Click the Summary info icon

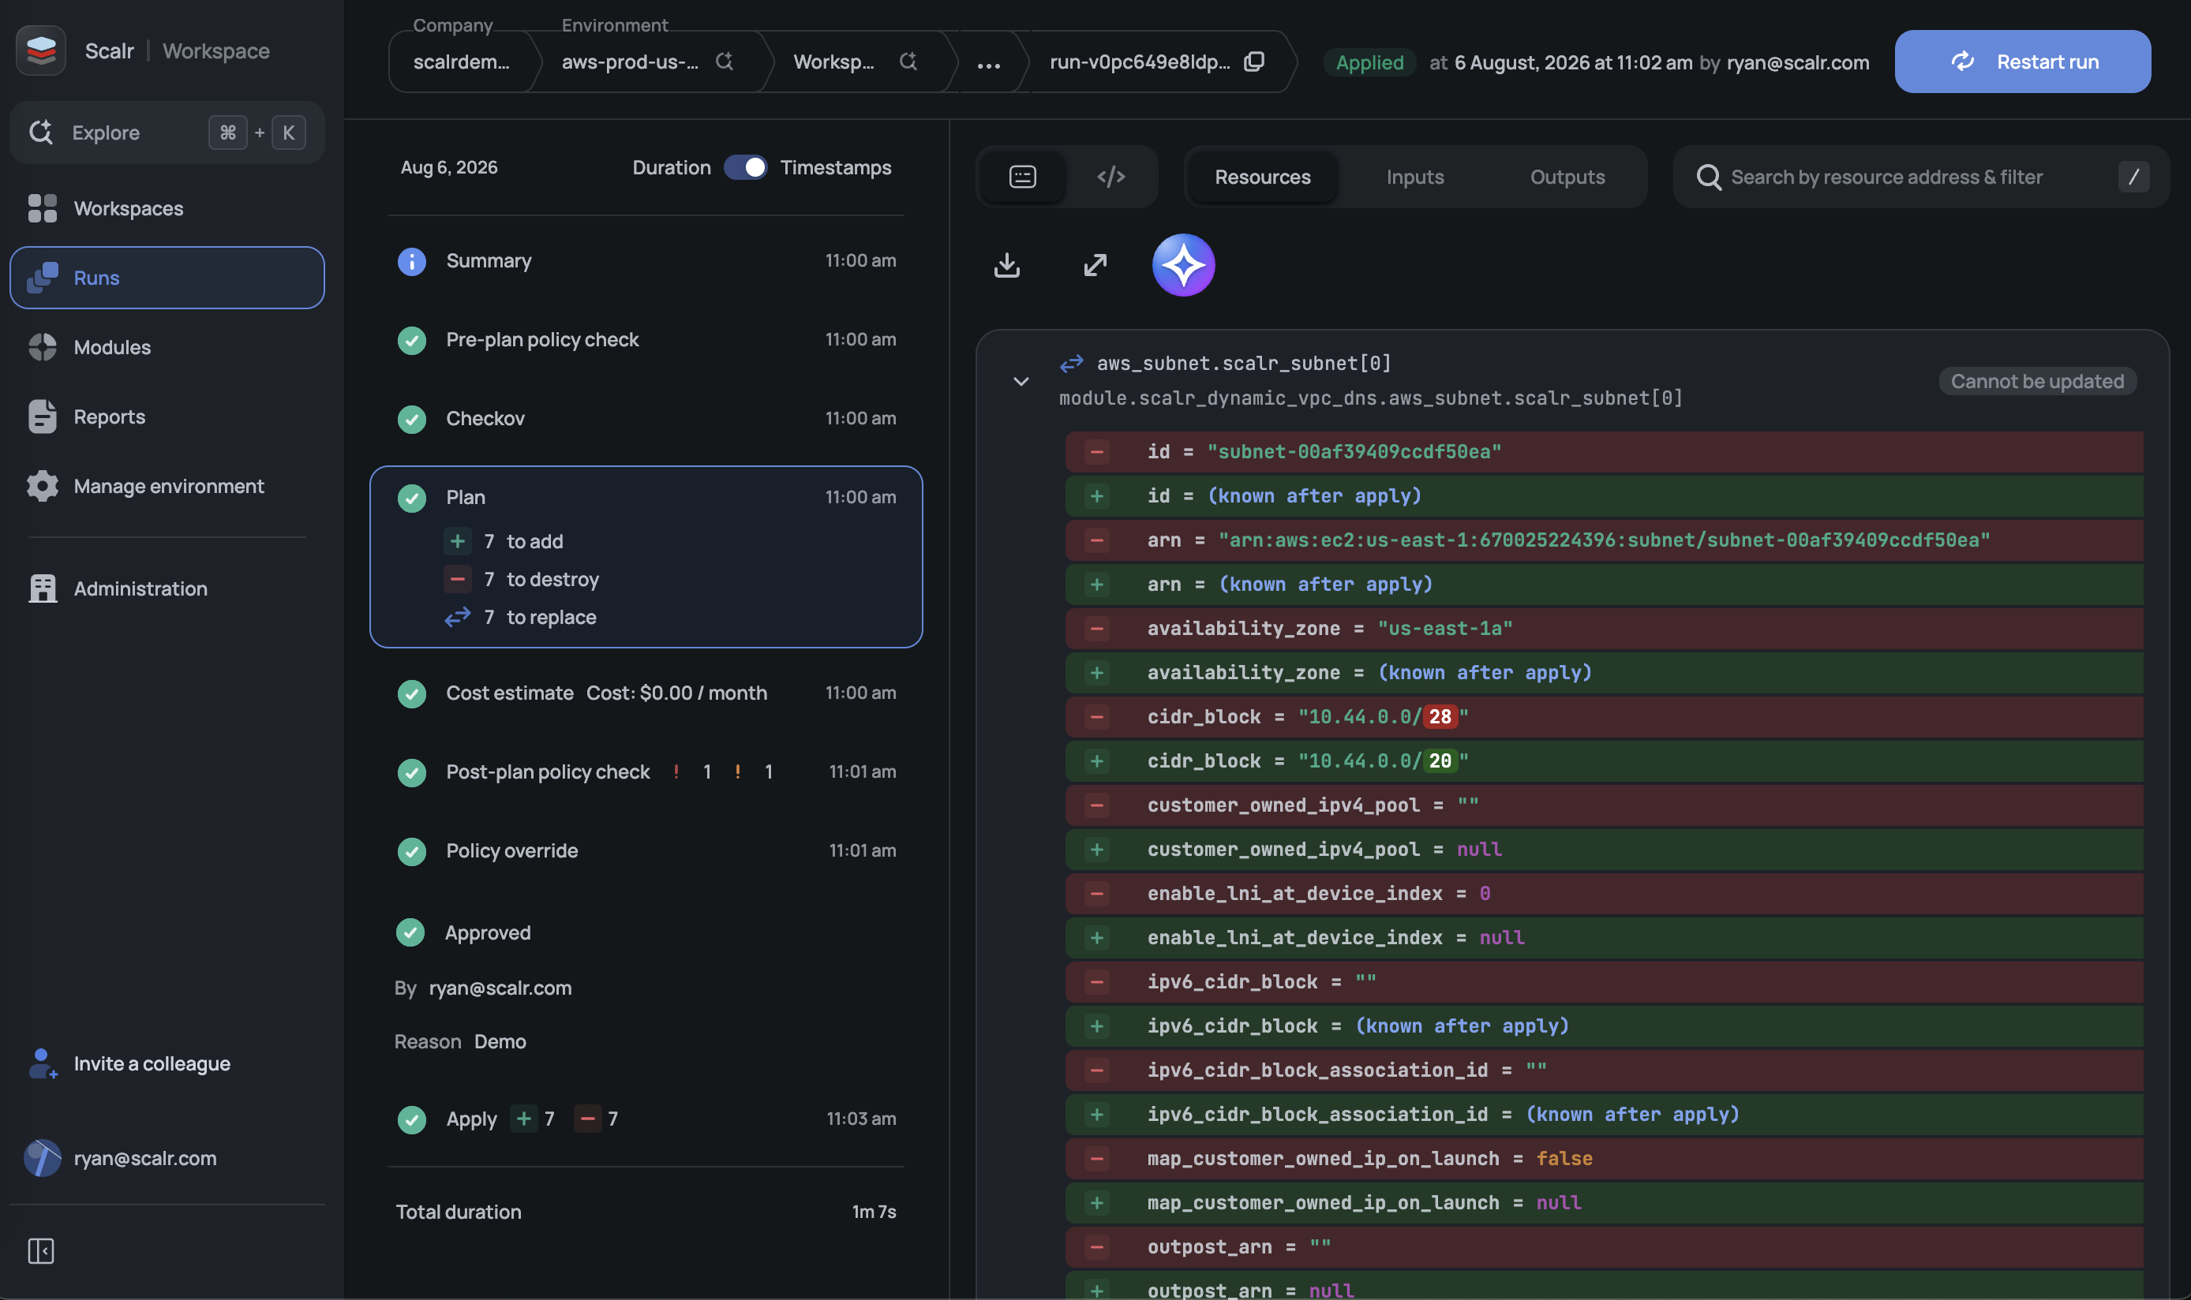(412, 261)
